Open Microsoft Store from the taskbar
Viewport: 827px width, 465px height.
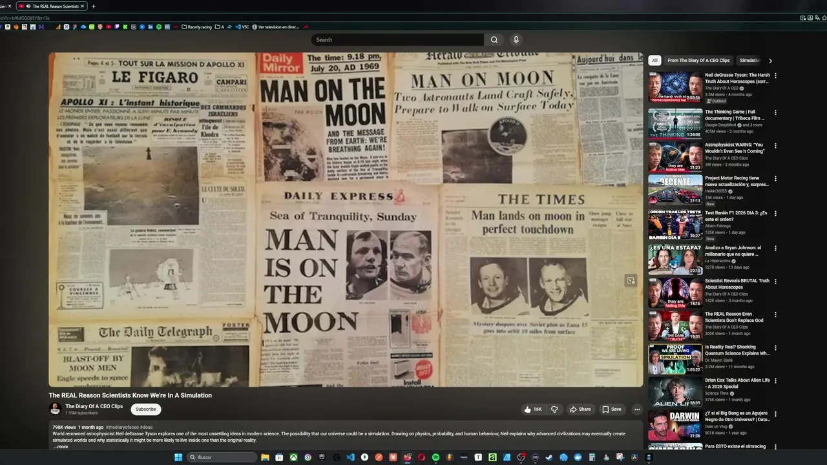pos(279,457)
